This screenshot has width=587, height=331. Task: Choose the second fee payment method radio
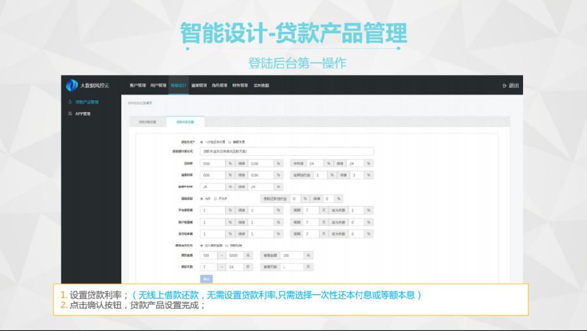coord(226,245)
